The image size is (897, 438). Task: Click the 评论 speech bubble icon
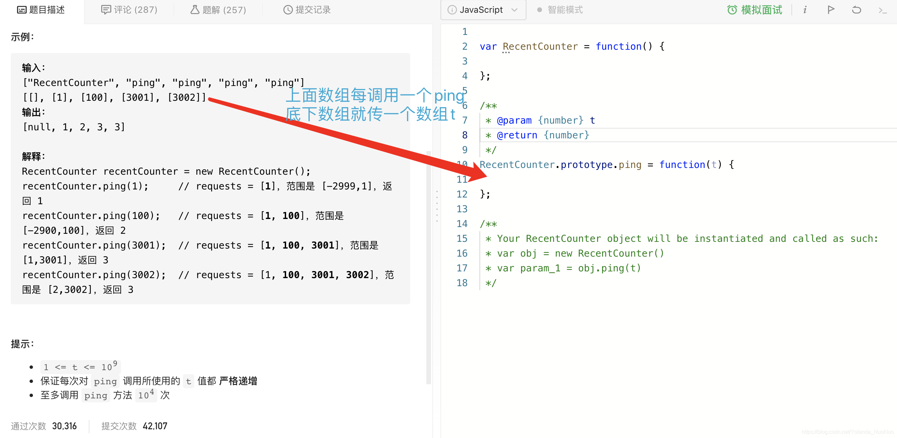point(106,10)
